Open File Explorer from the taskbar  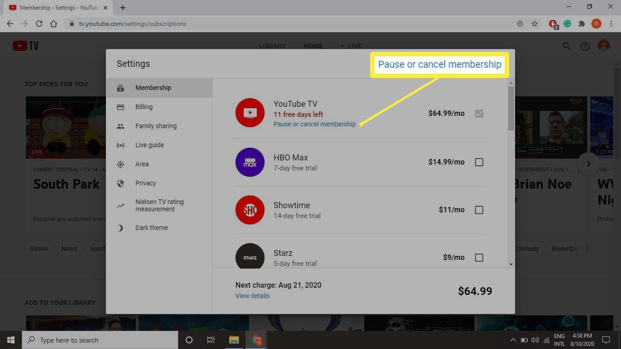point(234,340)
